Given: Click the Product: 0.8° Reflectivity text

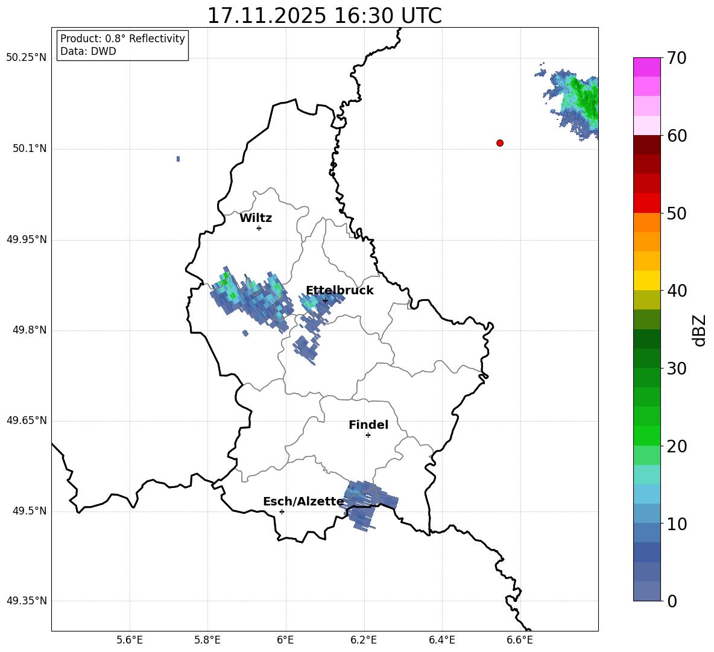Looking at the screenshot, I should [x=122, y=39].
